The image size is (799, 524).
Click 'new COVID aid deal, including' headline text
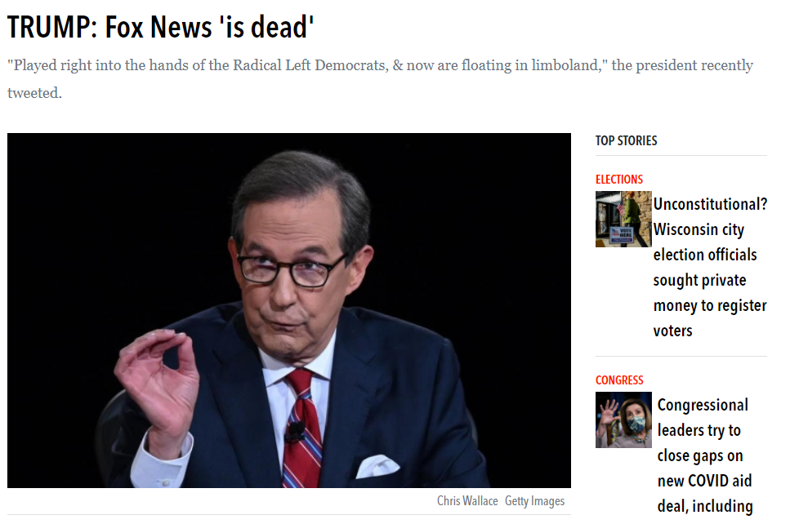coord(705,494)
